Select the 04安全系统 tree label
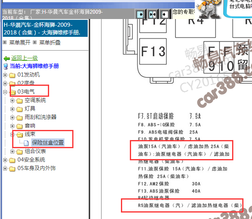The width and height of the screenshot is (252, 219). tap(31, 159)
